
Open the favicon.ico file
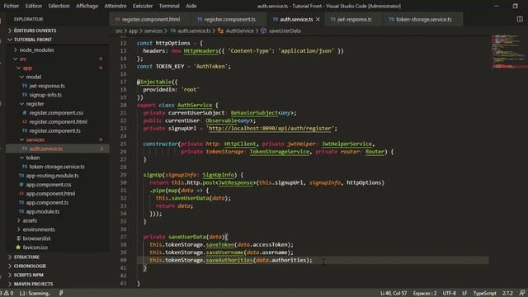pos(35,247)
